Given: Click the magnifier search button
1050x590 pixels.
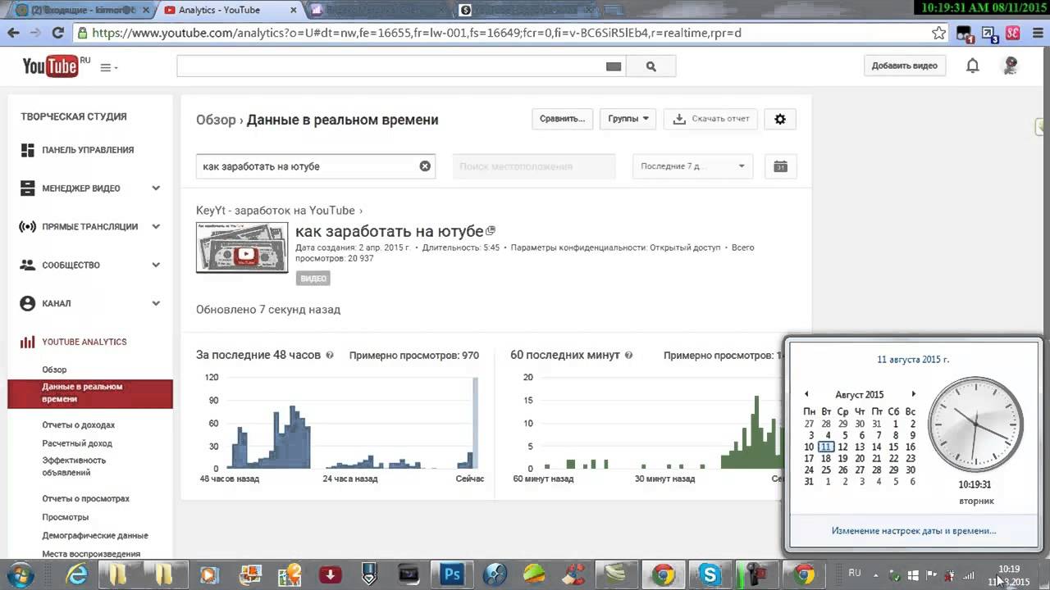Looking at the screenshot, I should (651, 67).
